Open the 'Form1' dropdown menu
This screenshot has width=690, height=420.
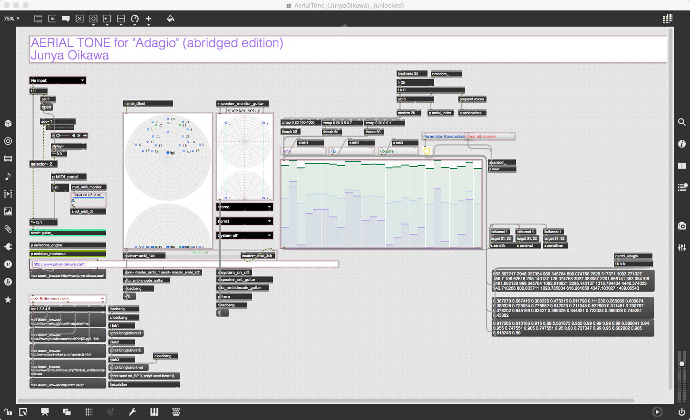pyautogui.click(x=245, y=221)
